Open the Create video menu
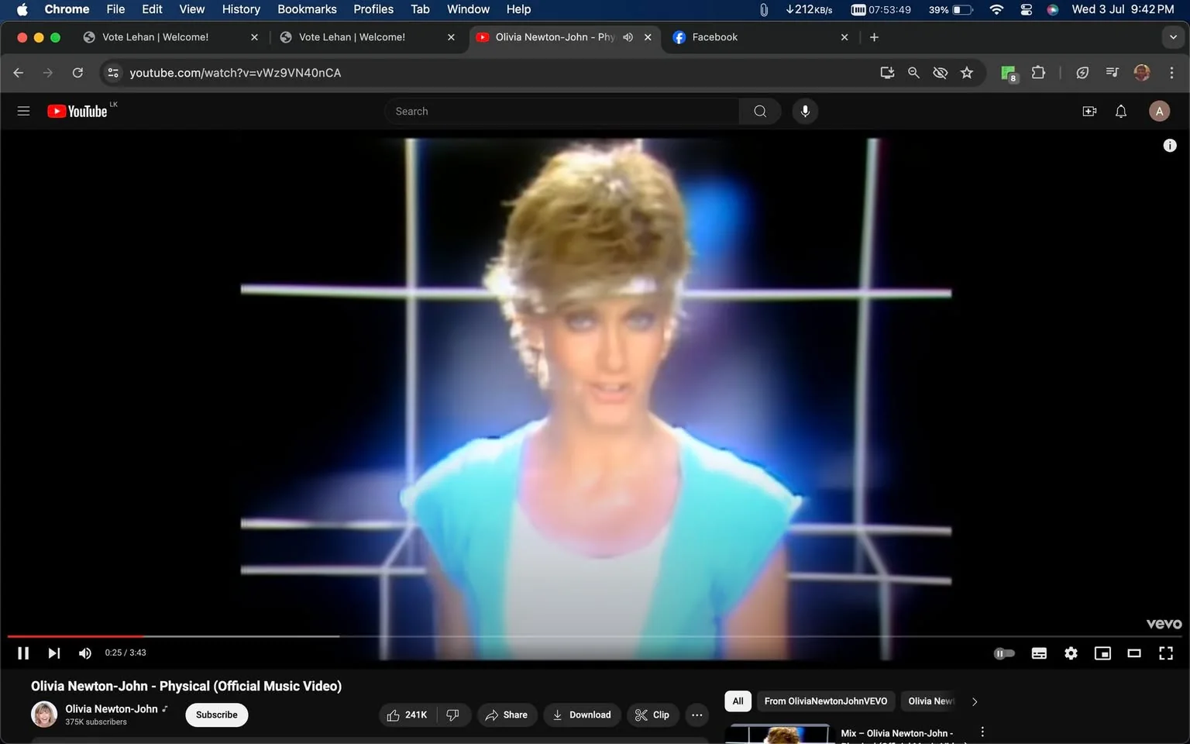This screenshot has width=1190, height=744. click(x=1089, y=111)
